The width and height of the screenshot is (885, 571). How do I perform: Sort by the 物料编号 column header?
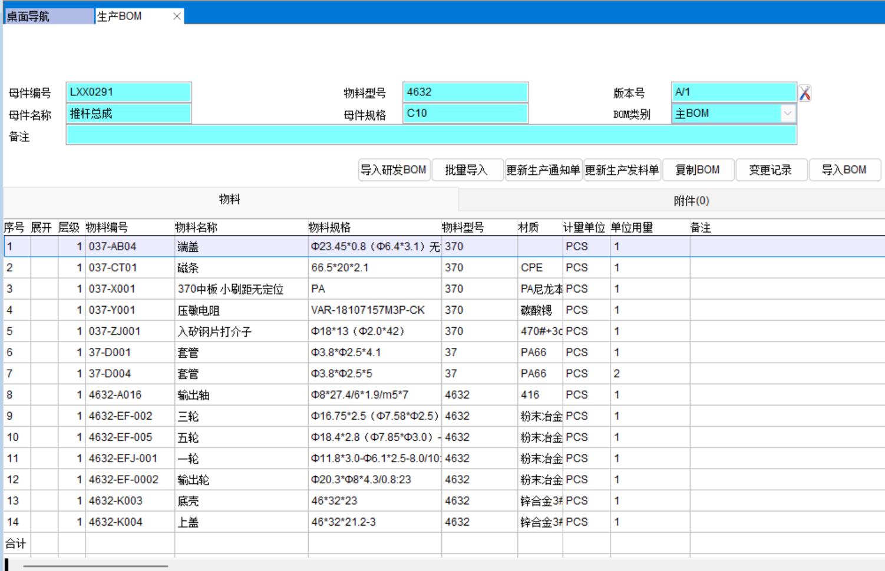(x=107, y=228)
